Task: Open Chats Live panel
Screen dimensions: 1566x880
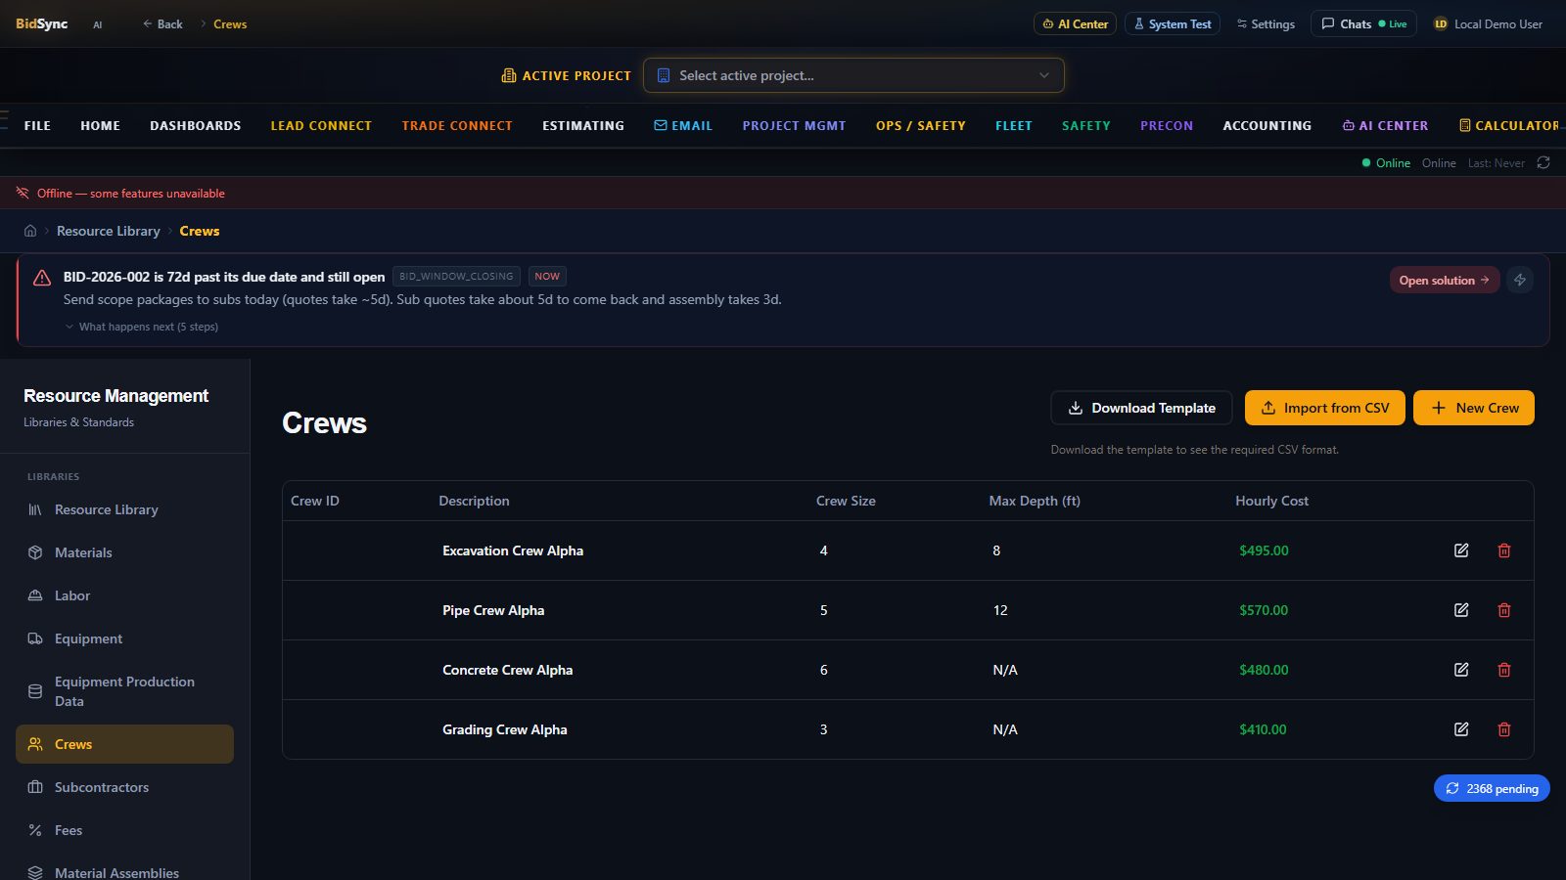Action: pyautogui.click(x=1363, y=23)
